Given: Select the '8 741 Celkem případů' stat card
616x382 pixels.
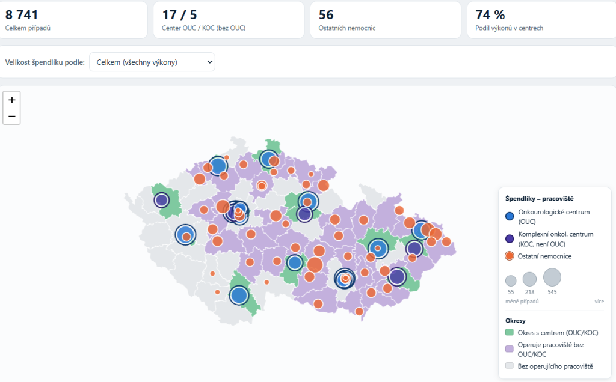Looking at the screenshot, I should tap(72, 20).
